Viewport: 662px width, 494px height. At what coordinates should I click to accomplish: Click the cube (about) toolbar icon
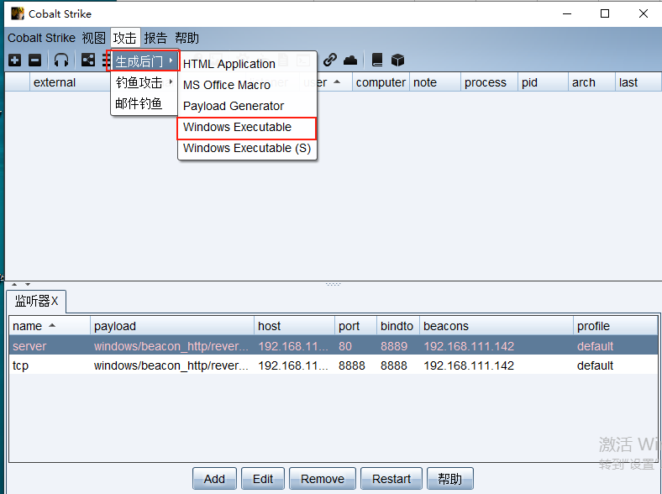pyautogui.click(x=397, y=60)
